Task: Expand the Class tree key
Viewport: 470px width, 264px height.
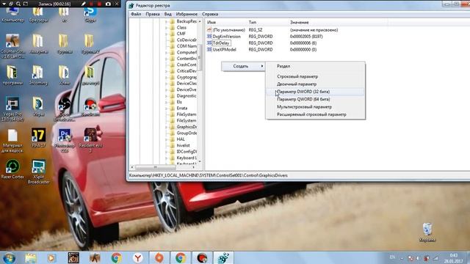Action: [x=167, y=28]
